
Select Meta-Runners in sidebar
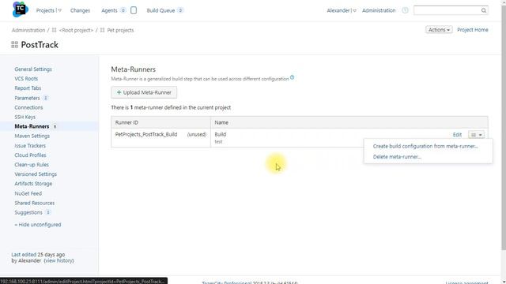32,126
